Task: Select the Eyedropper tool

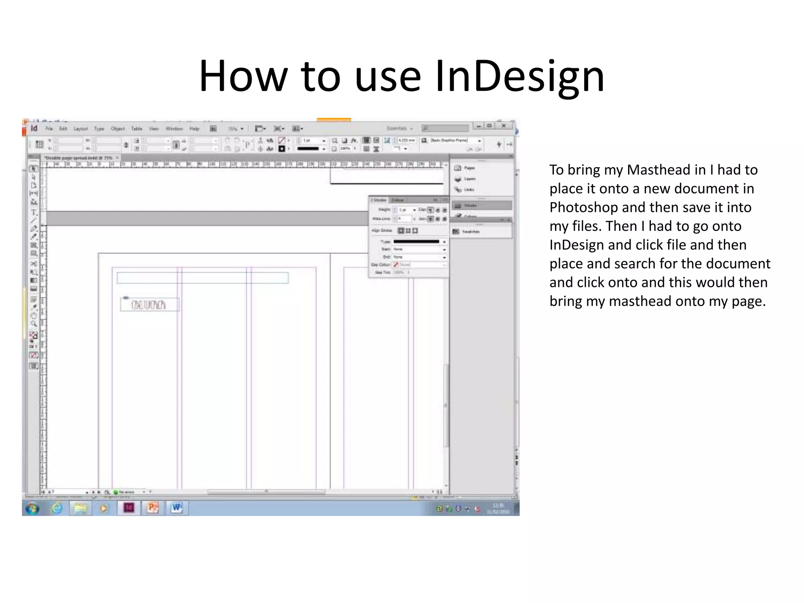Action: tap(34, 307)
